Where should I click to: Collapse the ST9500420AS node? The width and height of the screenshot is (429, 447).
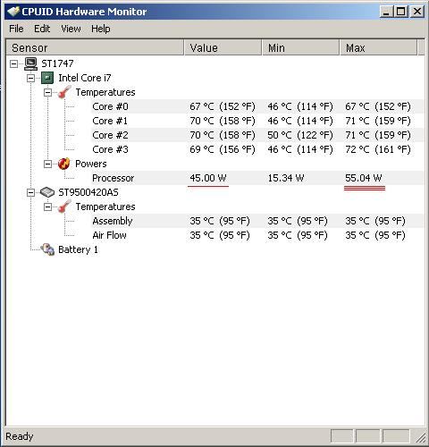click(x=30, y=192)
